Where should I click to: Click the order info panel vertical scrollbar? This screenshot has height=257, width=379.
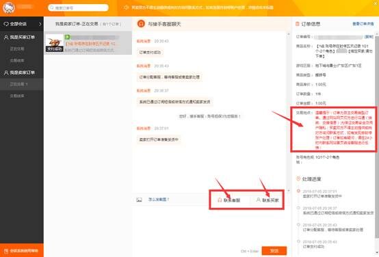pyautogui.click(x=377, y=135)
